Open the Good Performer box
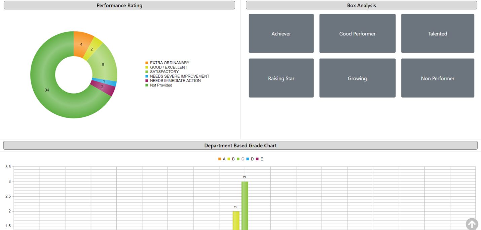The image size is (481, 230). [x=357, y=33]
